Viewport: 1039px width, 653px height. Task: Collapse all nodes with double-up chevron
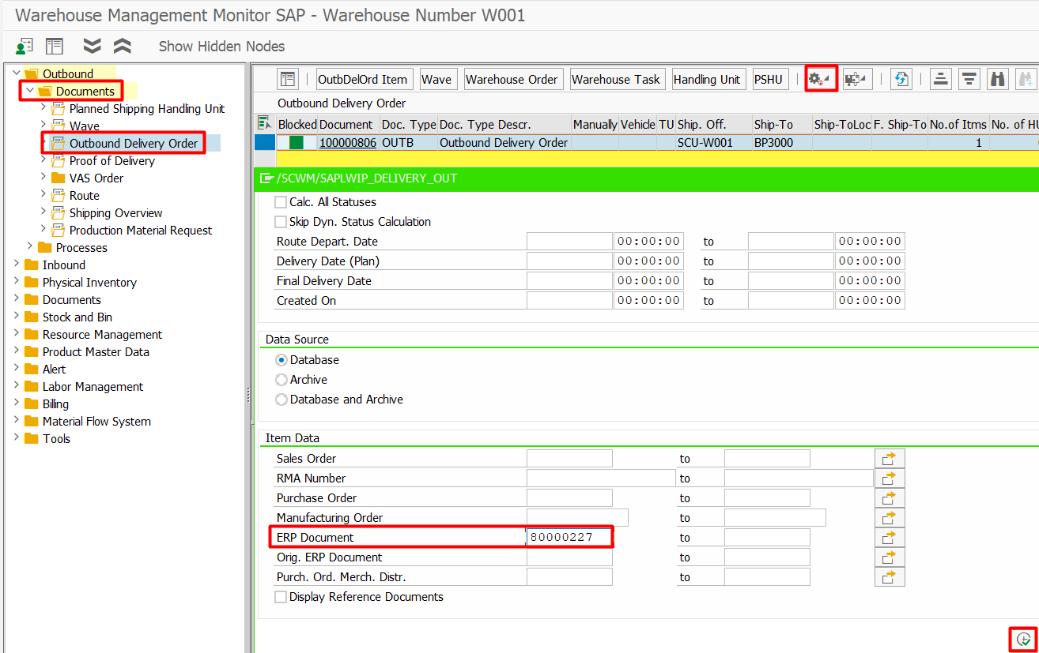coord(123,46)
